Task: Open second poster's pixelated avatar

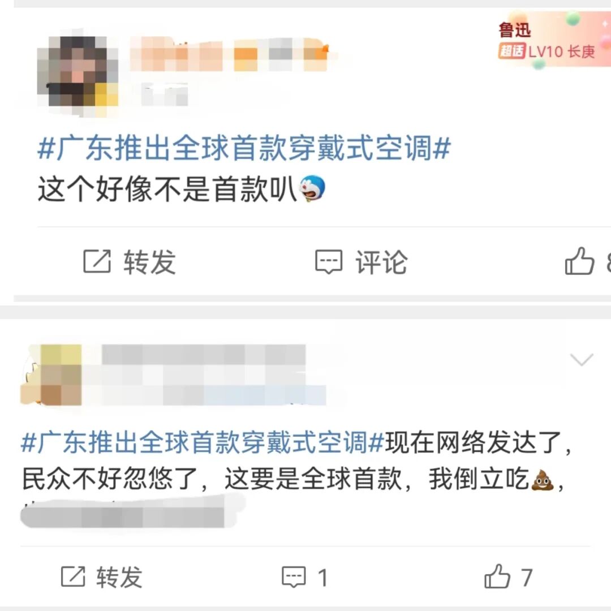Action: click(x=51, y=375)
